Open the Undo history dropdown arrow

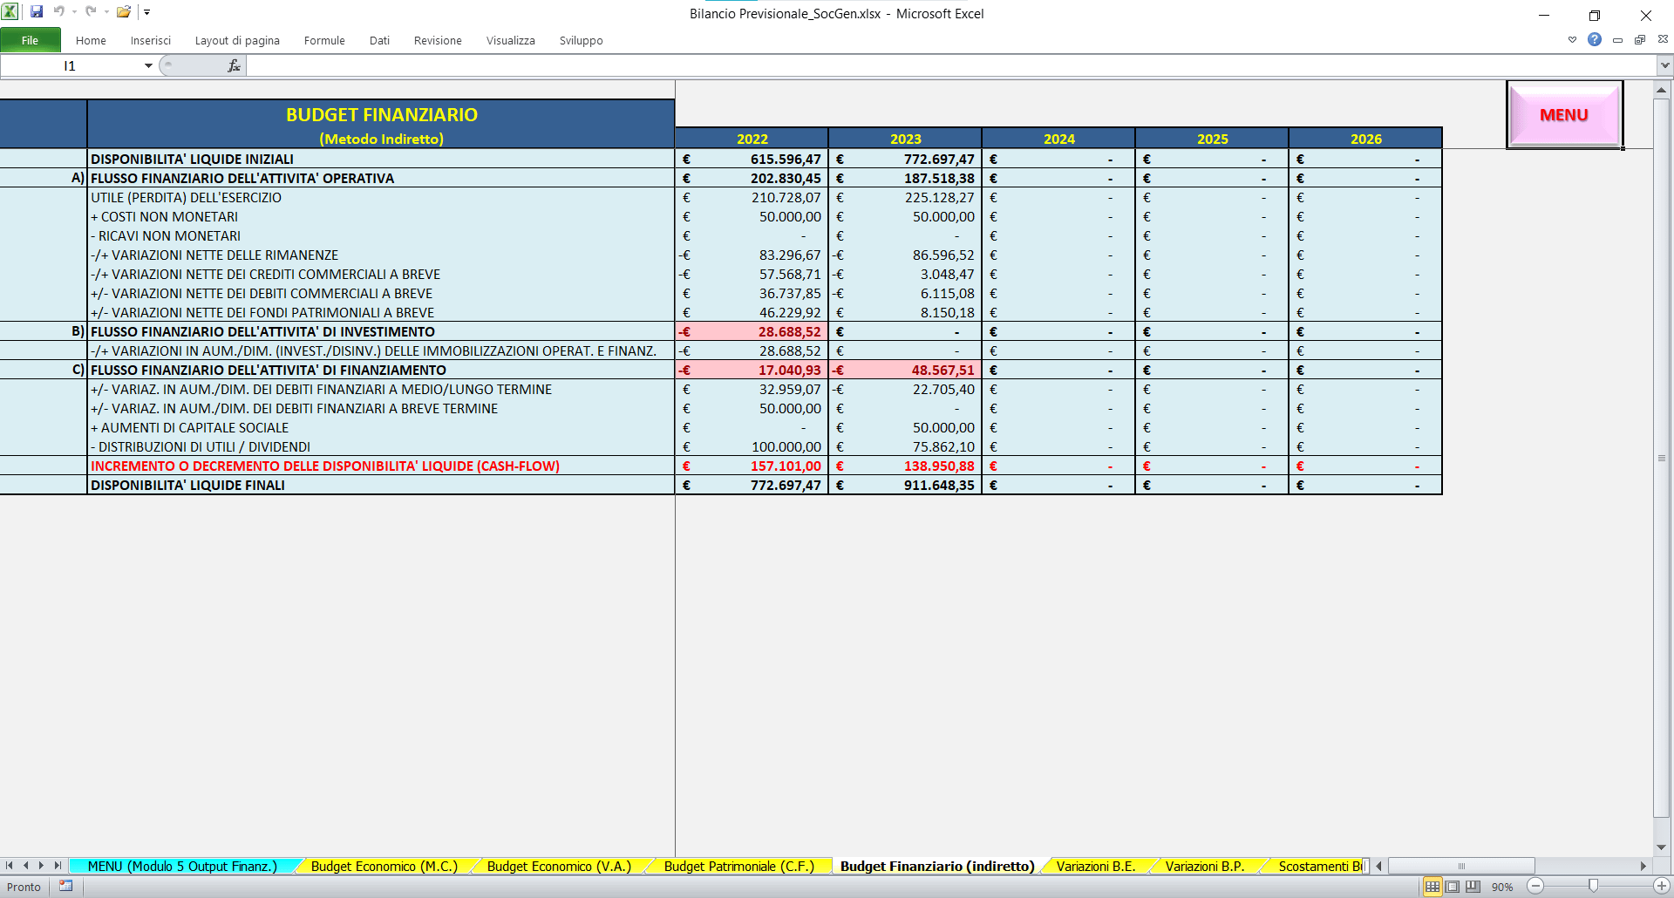tap(74, 12)
